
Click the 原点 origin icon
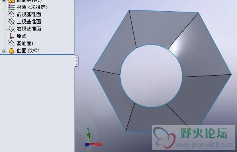pyautogui.click(x=12, y=36)
